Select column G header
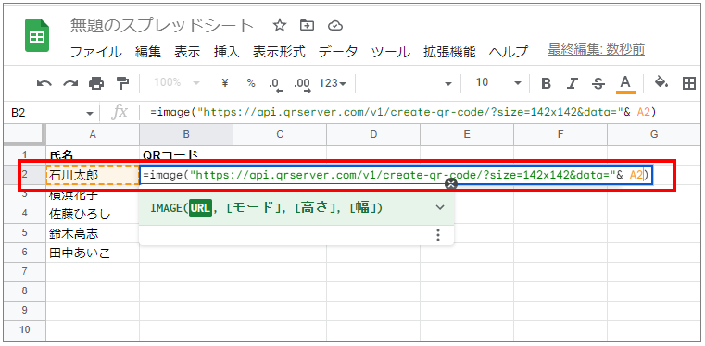Viewport: 705px width, 346px height. 654,134
